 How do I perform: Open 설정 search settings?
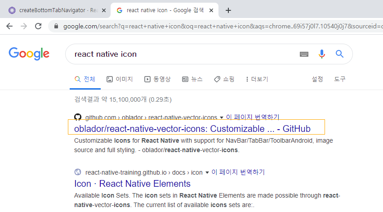(317, 79)
